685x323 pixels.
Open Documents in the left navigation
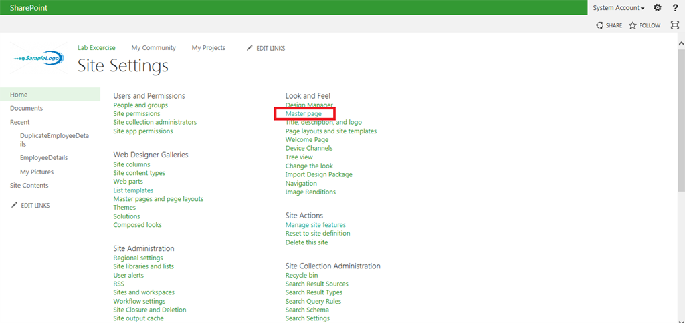(x=27, y=108)
